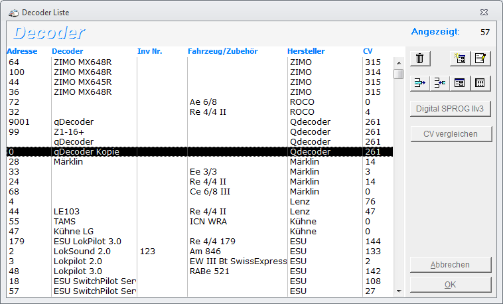
Task: Select the Kühne LG decoder row
Action: [x=200, y=232]
